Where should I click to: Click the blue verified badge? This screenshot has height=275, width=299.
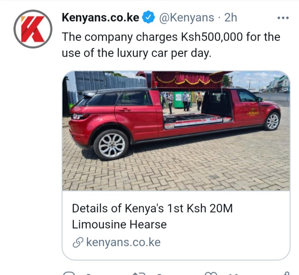click(149, 18)
